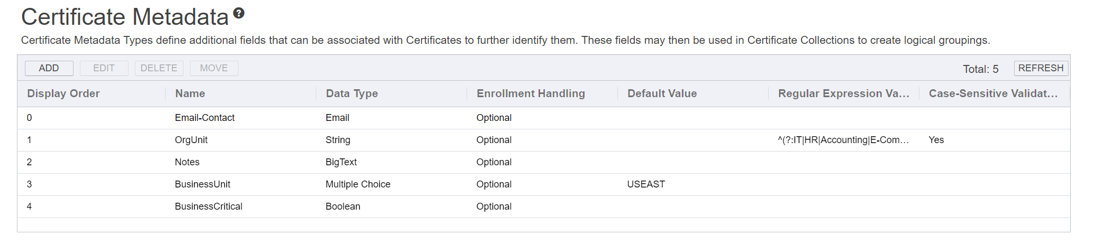Sort by Display Order column header
Viewport: 1095px width, 245px height.
[x=63, y=93]
